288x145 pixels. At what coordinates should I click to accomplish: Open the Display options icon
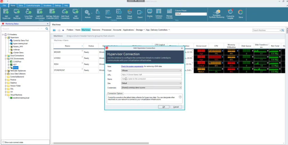150,14
